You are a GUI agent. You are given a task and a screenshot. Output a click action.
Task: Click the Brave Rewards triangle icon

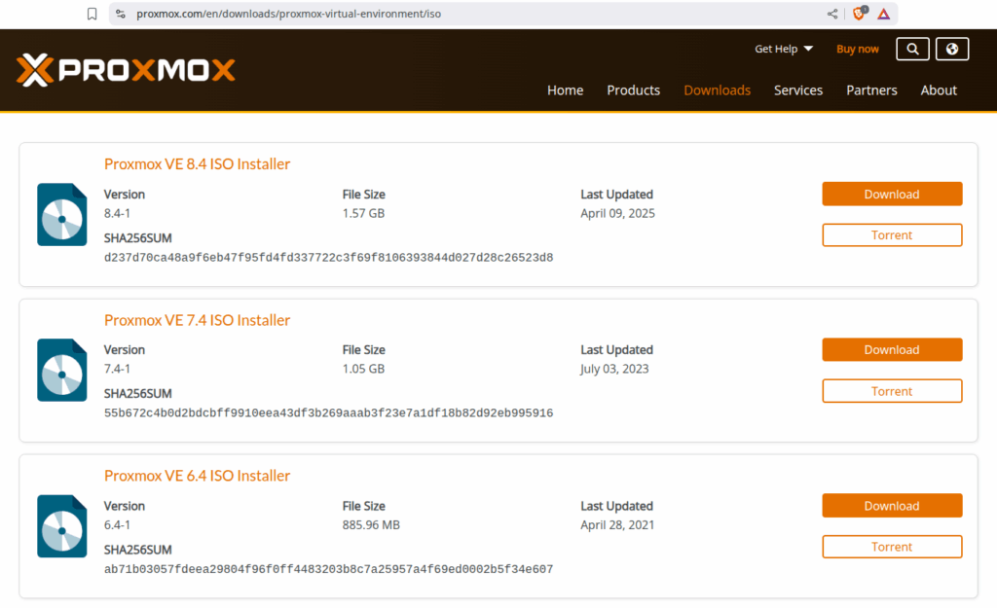click(884, 14)
